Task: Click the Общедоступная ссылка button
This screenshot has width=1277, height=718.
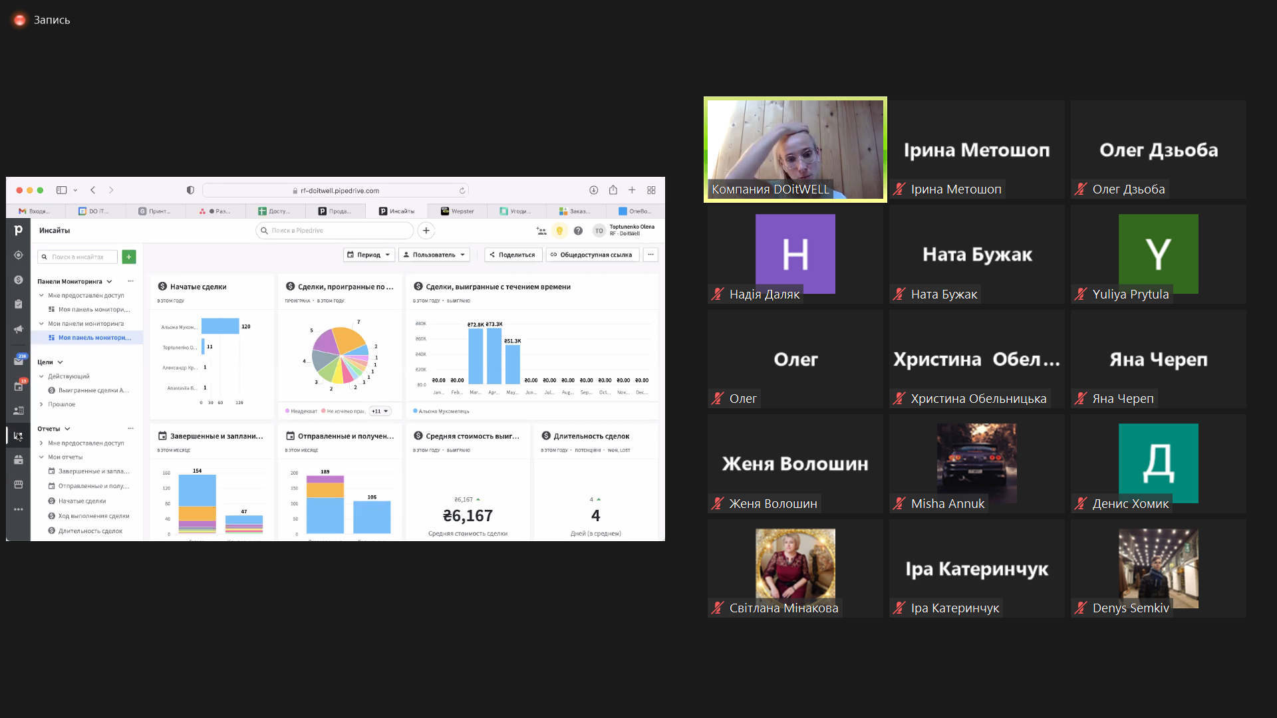Action: (591, 255)
